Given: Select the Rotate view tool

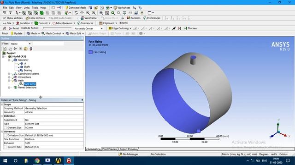Looking at the screenshot, I should 76,13.
